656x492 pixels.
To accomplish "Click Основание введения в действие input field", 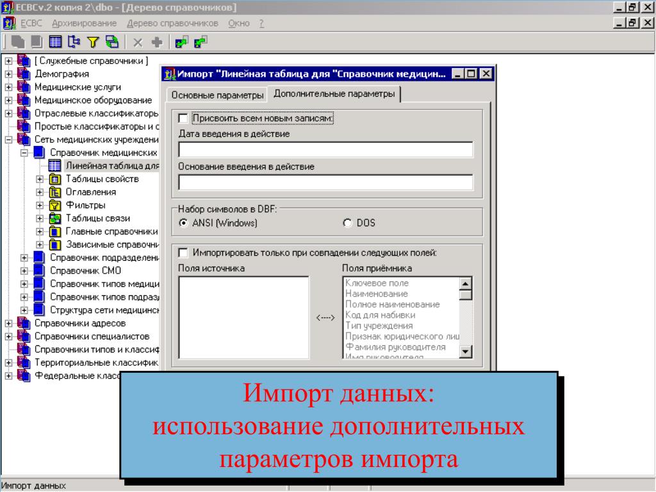I will (x=325, y=182).
